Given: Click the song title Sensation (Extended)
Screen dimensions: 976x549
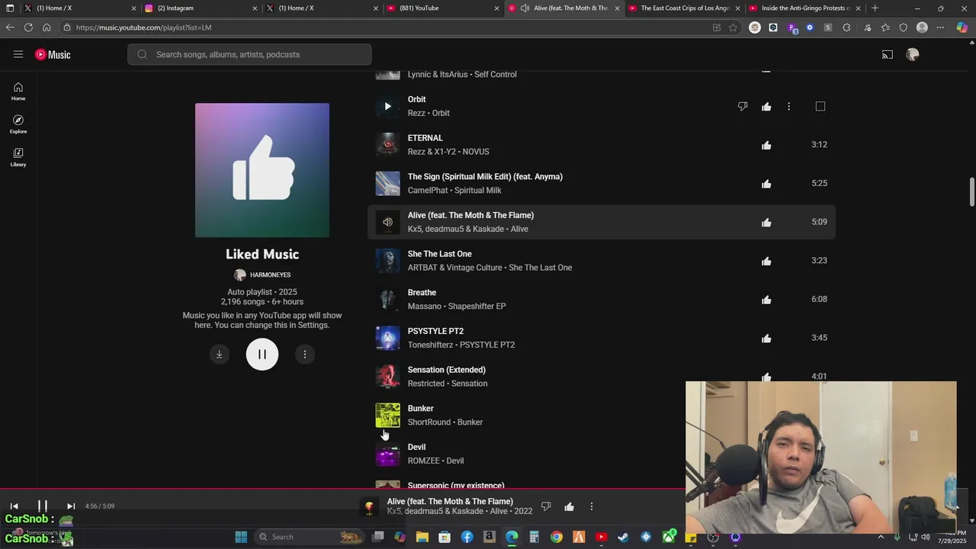Looking at the screenshot, I should (446, 370).
